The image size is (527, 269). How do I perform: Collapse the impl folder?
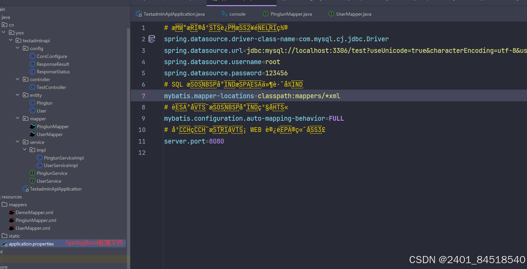[x=25, y=150]
